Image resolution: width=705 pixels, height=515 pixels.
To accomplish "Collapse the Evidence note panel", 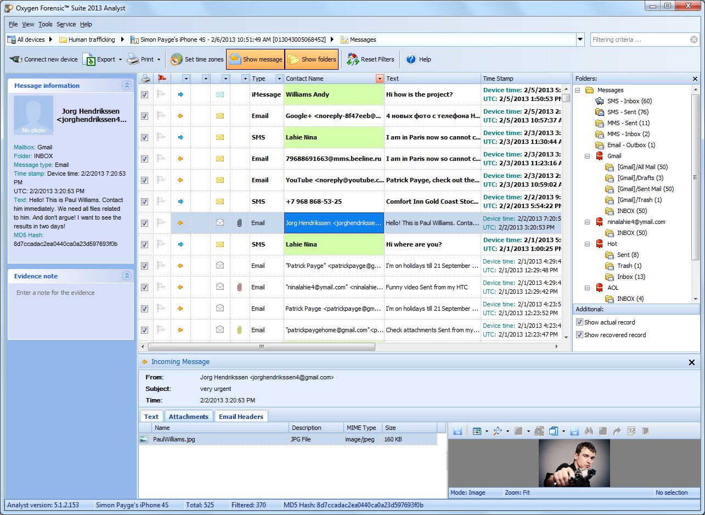I will (x=127, y=276).
